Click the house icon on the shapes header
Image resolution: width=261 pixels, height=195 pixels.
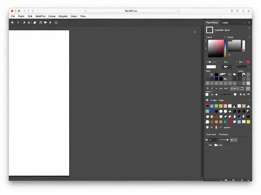pyautogui.click(x=207, y=100)
